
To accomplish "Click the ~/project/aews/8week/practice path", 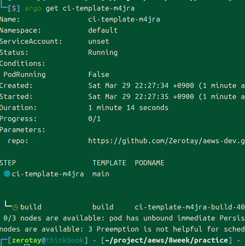I will [167, 240].
